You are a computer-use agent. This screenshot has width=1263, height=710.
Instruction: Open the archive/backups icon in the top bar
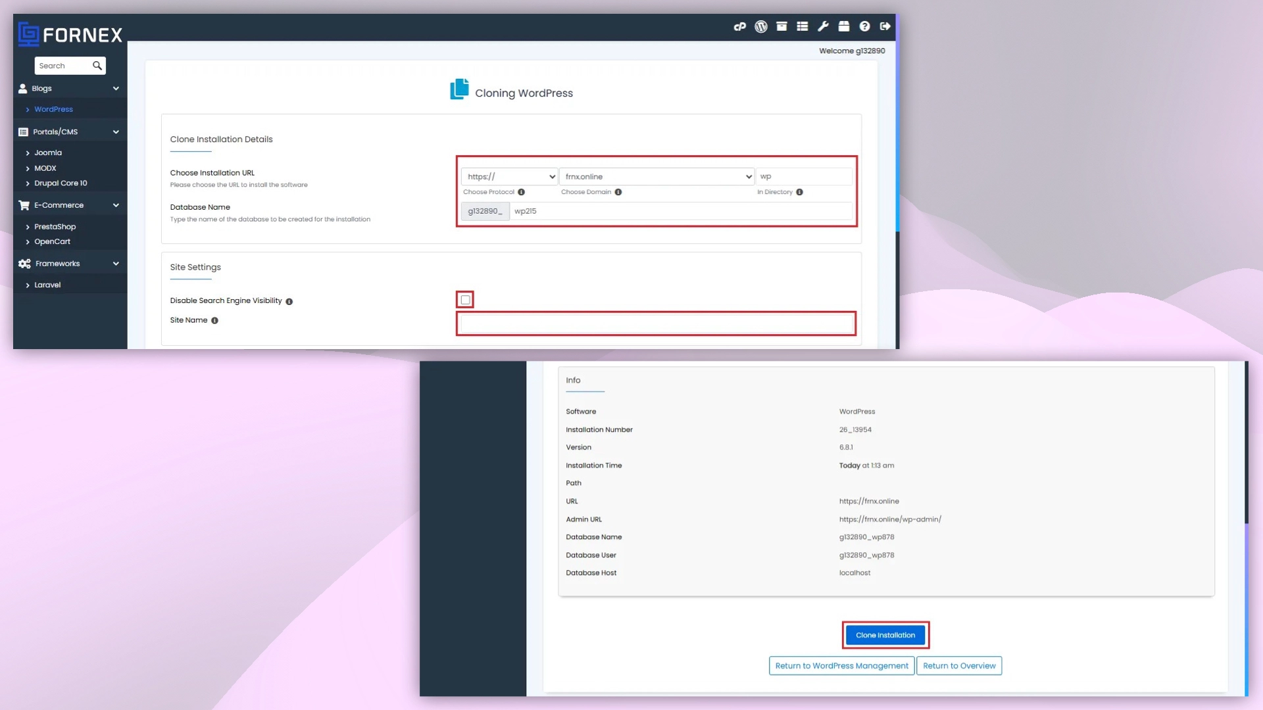click(x=781, y=26)
